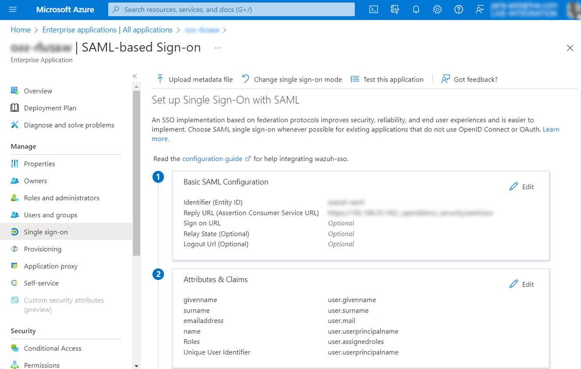Click the sidebar scrollbar thumb

136,173
